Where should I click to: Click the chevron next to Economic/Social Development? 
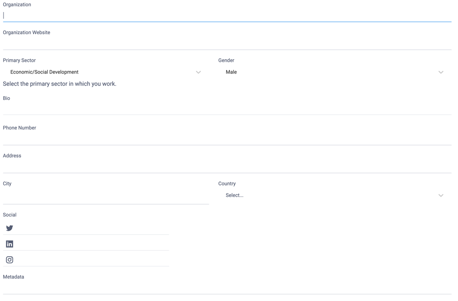pyautogui.click(x=199, y=72)
